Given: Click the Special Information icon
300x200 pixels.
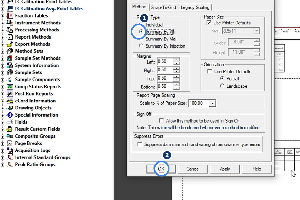Looking at the screenshot, I should tap(10, 115).
